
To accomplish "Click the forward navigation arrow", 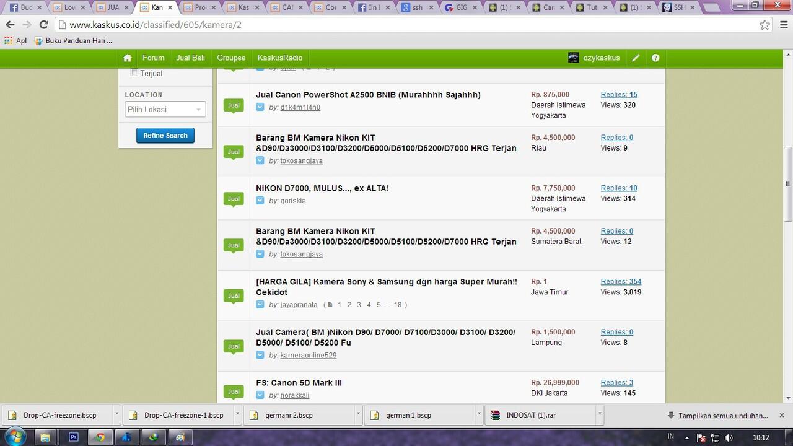I will (27, 25).
